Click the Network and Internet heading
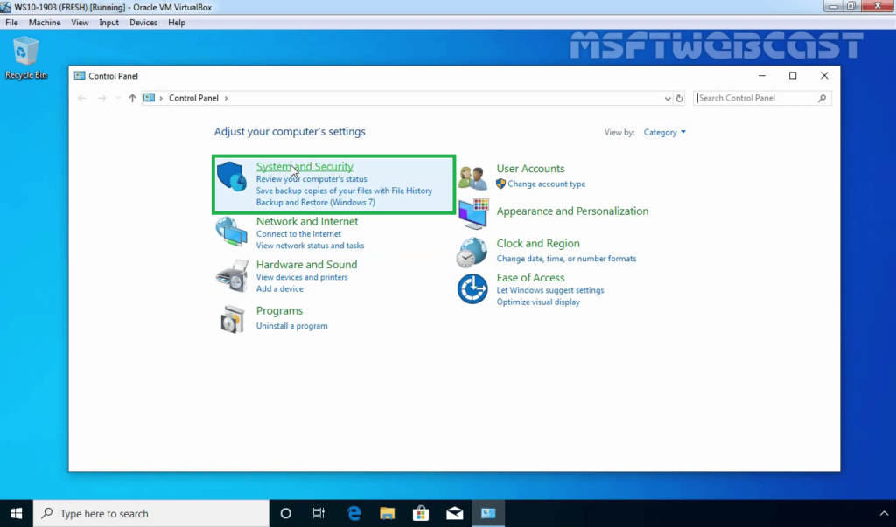 point(307,221)
